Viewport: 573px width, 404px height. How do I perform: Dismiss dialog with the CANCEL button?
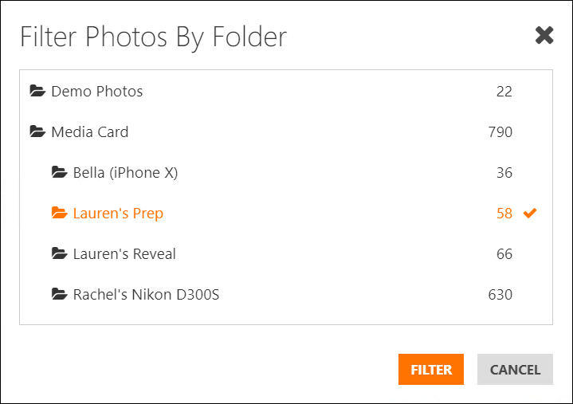coord(515,369)
